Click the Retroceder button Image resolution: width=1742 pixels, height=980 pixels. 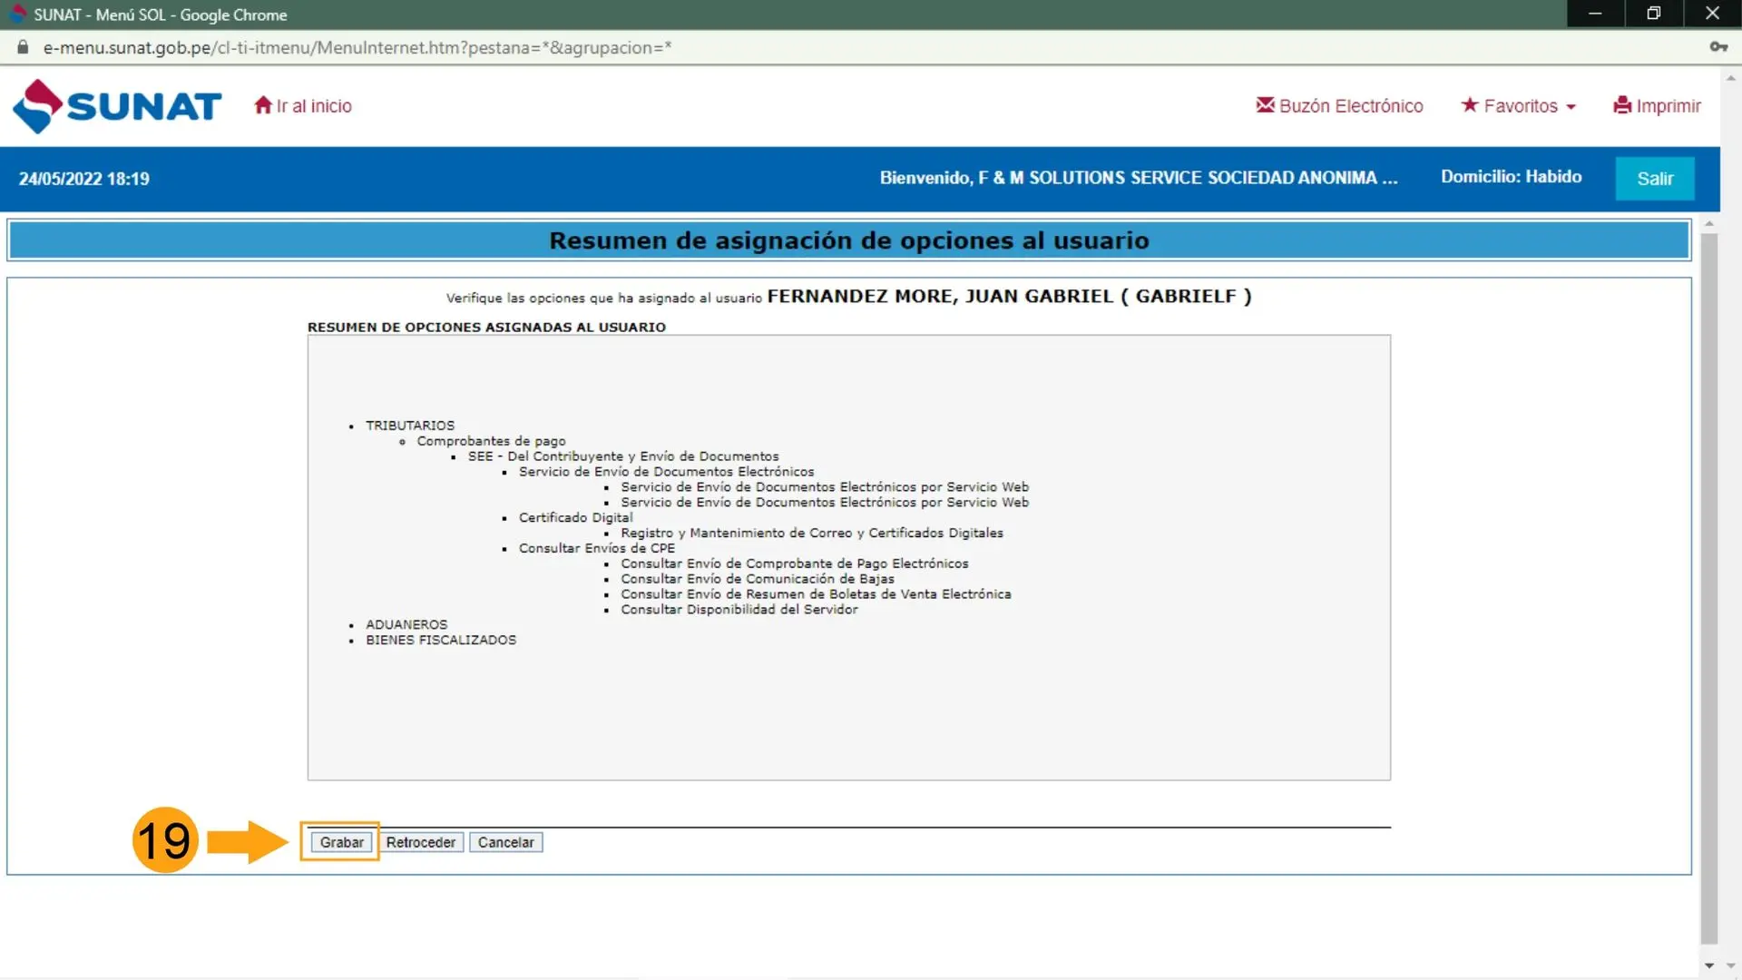click(x=421, y=842)
